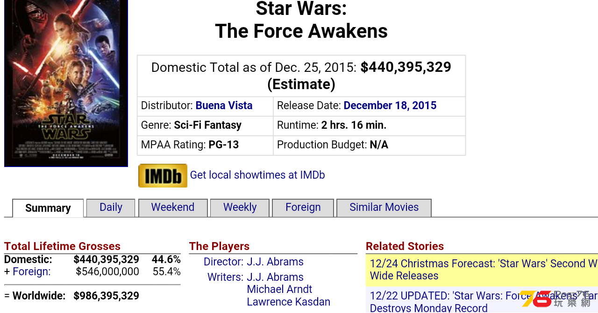Switch to the Daily tab
The height and width of the screenshot is (313, 598).
(x=111, y=208)
